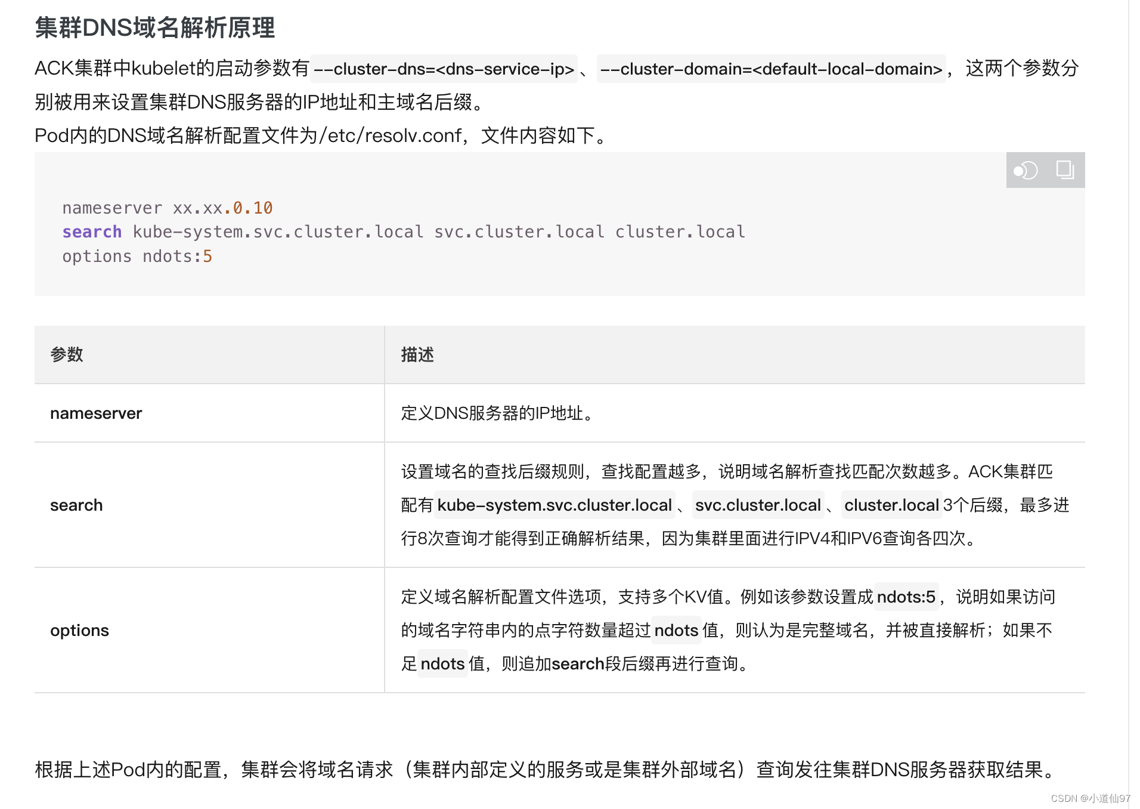Click the search keyword in code block
The height and width of the screenshot is (809, 1140).
point(92,231)
